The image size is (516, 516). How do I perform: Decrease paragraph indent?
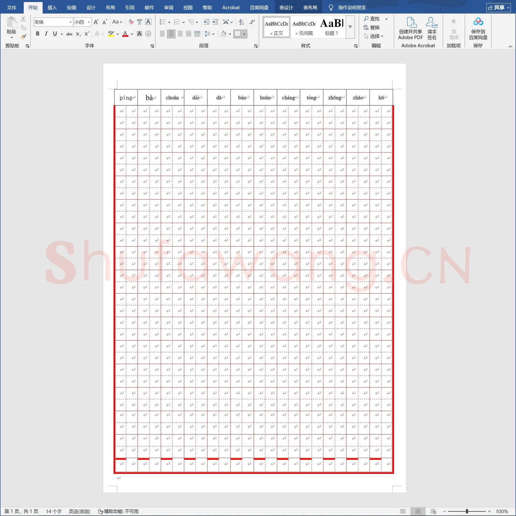tap(206, 22)
